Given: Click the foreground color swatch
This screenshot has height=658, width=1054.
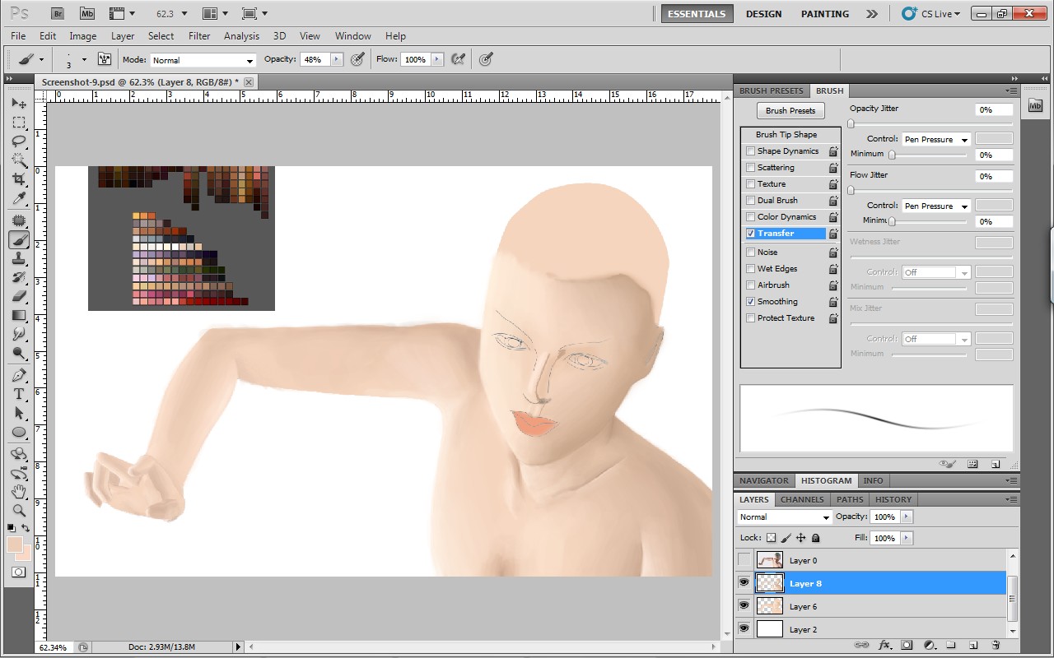Looking at the screenshot, I should pos(15,544).
